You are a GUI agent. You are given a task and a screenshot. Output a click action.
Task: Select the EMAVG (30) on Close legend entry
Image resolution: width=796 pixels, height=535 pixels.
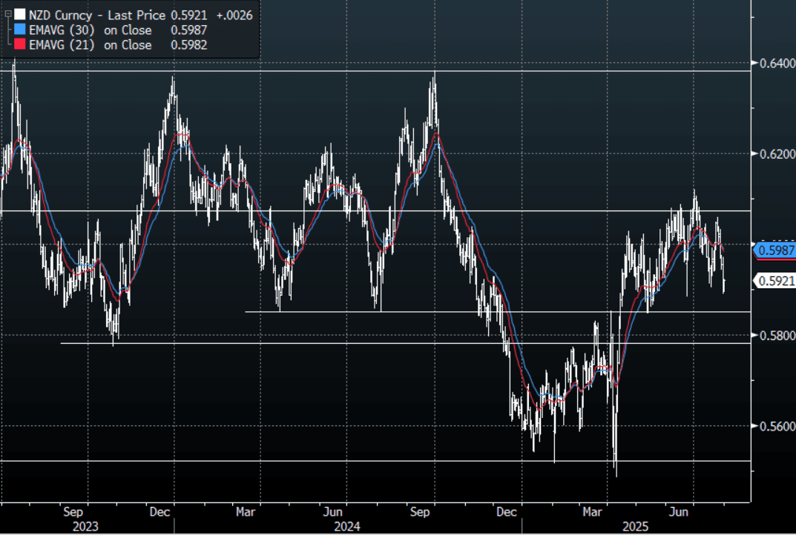click(90, 30)
